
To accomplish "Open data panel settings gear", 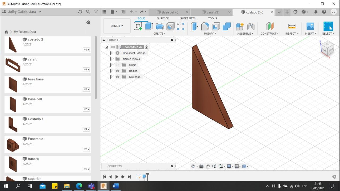I will coord(88,23).
